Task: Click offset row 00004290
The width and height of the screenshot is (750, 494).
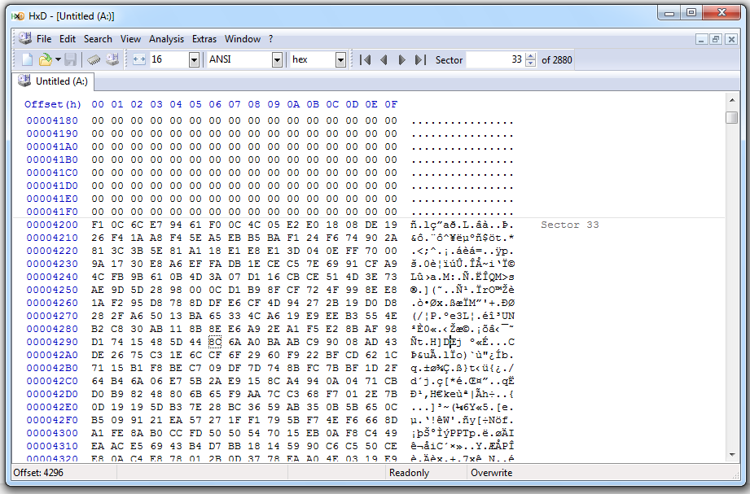Action: click(x=52, y=342)
